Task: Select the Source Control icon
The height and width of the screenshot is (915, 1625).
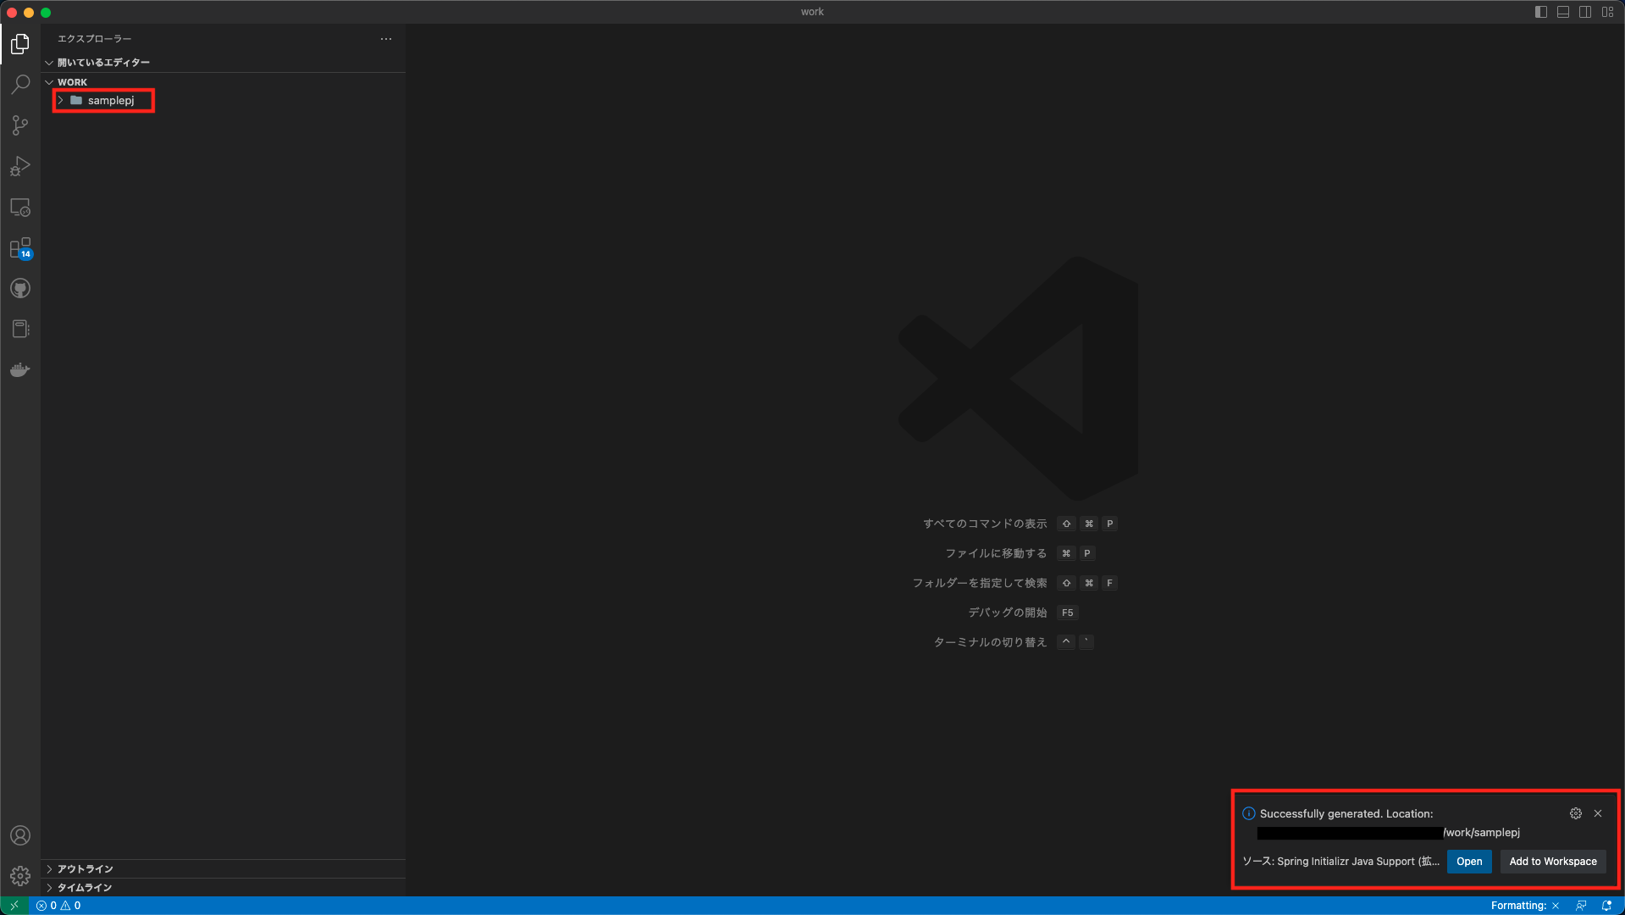Action: coord(19,125)
